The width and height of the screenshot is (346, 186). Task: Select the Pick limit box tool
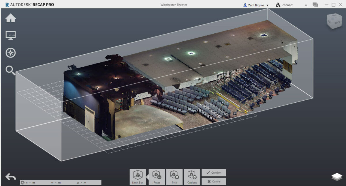(x=174, y=177)
